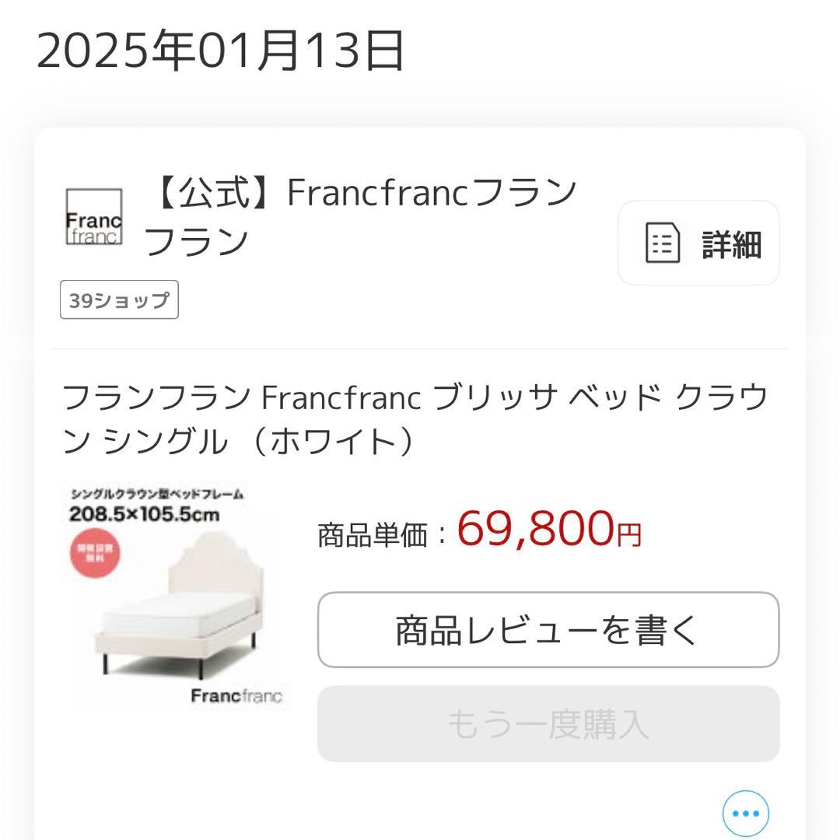
Task: Click the divider row below the shop info
Action: (x=420, y=349)
